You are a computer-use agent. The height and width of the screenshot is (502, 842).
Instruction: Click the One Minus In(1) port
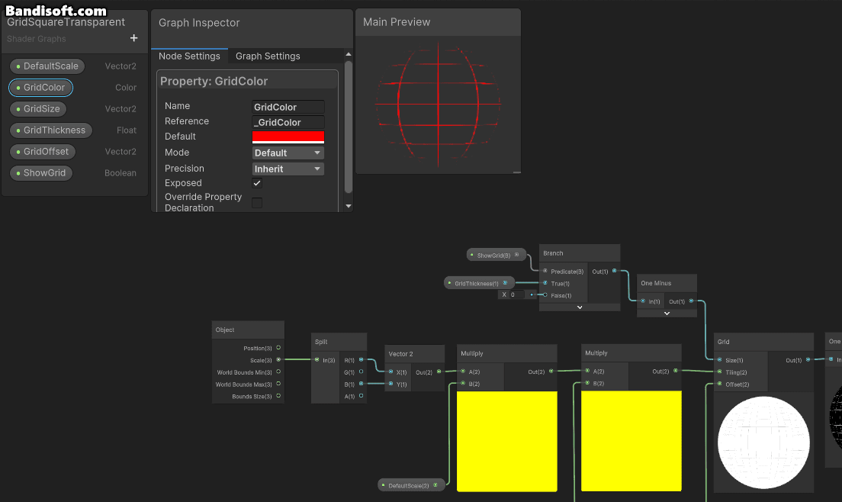(x=643, y=301)
